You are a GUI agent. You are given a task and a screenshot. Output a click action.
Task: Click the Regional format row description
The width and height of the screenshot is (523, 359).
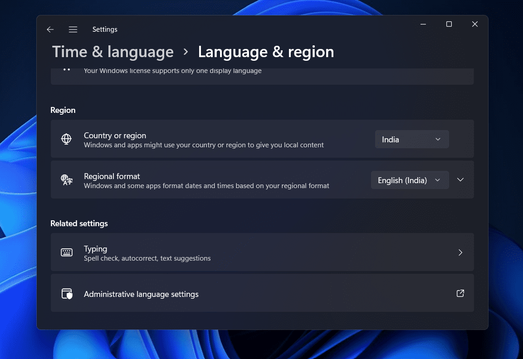(x=206, y=186)
